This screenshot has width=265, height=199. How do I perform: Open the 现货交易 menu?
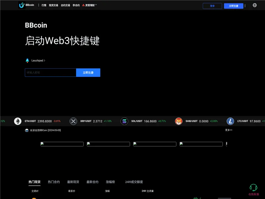pos(54,5)
